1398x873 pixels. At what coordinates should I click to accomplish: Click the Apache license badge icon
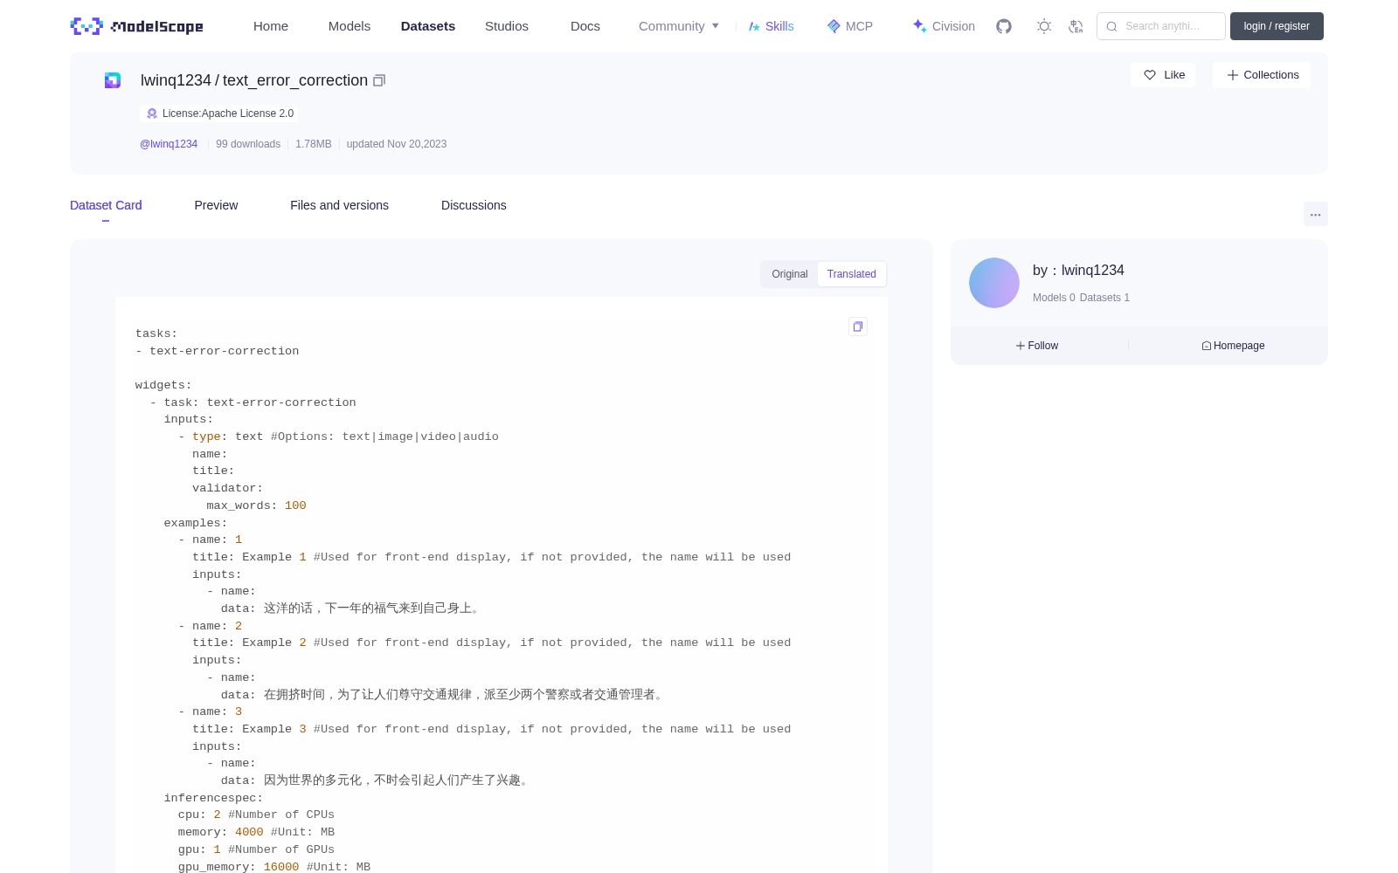[x=152, y=113]
